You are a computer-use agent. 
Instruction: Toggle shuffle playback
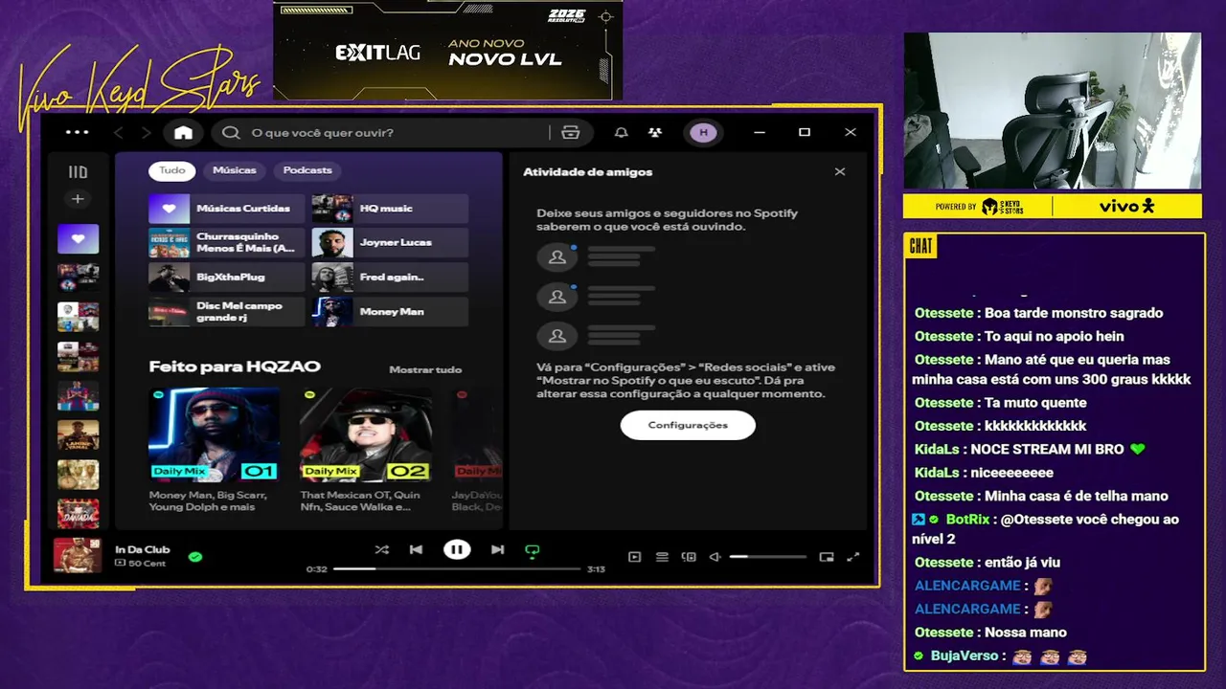(x=381, y=549)
